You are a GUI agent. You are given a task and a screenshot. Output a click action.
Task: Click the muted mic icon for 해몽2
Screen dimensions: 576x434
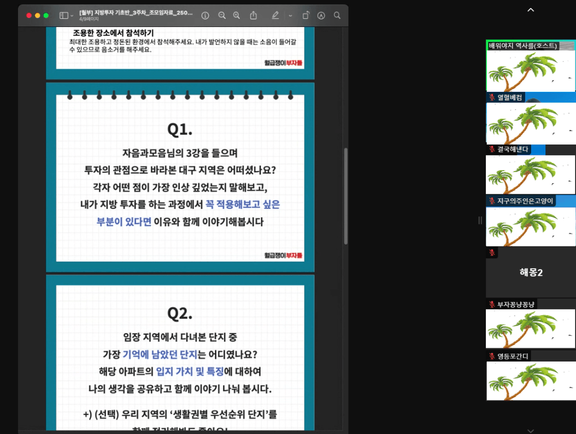(492, 253)
